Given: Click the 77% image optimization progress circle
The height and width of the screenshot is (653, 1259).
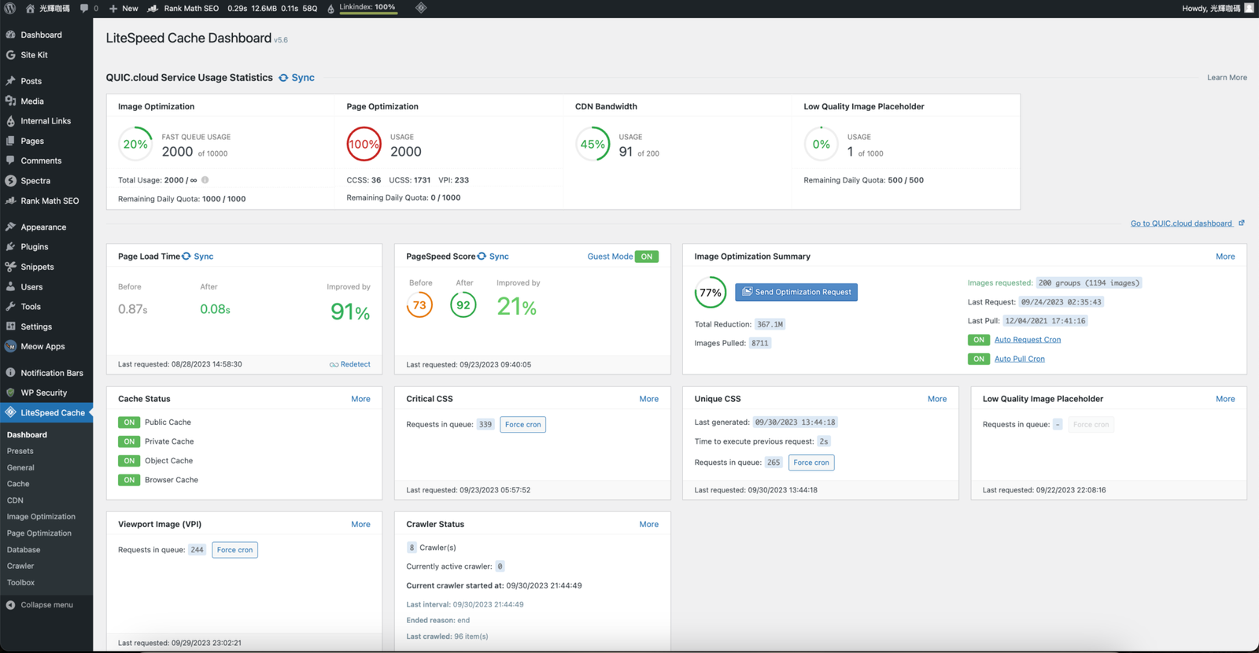Looking at the screenshot, I should click(711, 293).
